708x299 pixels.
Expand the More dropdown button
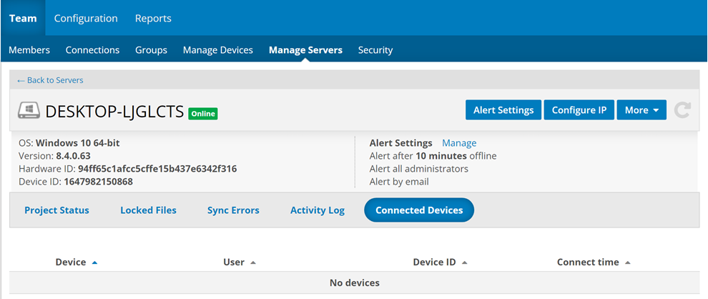coord(641,110)
